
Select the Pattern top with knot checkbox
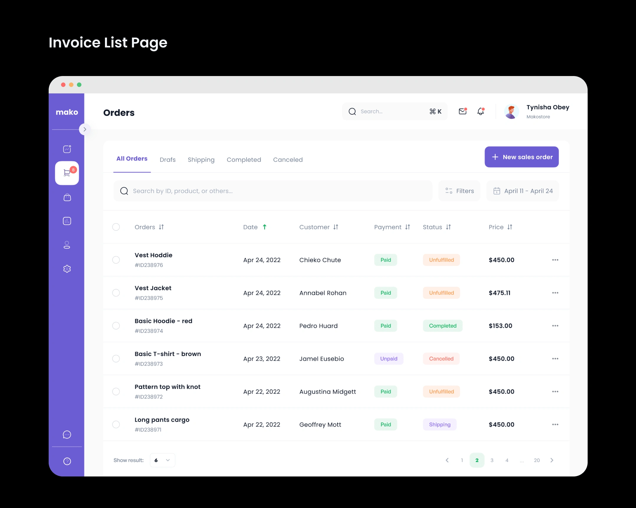(x=116, y=392)
